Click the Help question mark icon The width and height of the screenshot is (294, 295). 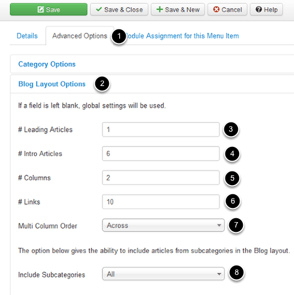259,9
